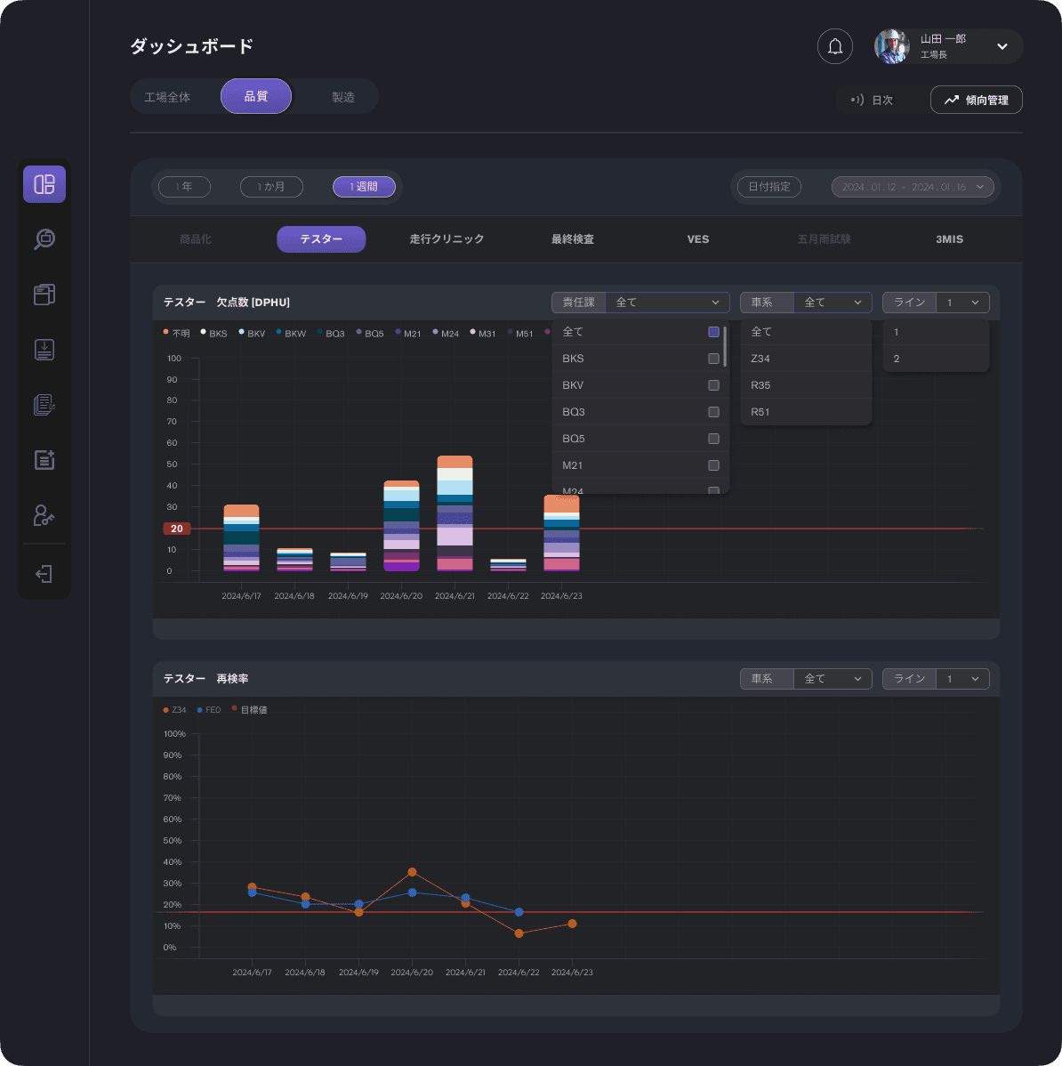Select the report download icon in the sidebar
The image size is (1062, 1066).
click(x=44, y=349)
